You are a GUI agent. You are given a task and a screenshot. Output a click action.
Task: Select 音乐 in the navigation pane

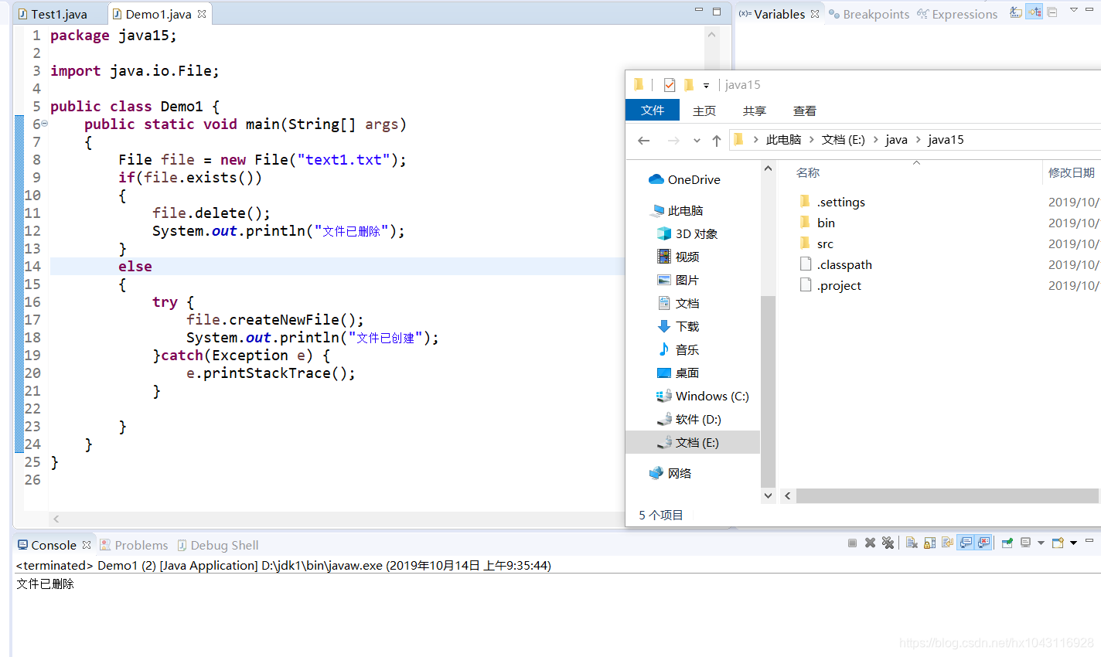click(678, 349)
